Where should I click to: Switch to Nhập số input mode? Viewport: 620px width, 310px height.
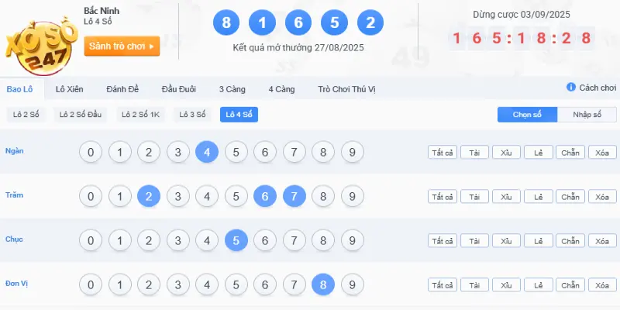[x=587, y=115]
